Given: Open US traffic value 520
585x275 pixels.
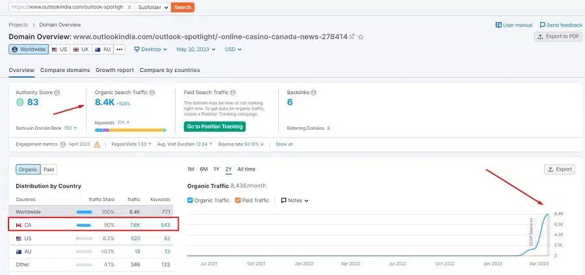Looking at the screenshot, I should [136, 238].
